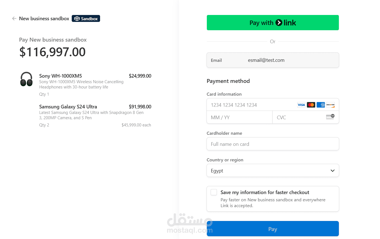Screen dimensions: 380x239
Task: Click the MM / YY expiry field
Action: [x=240, y=117]
